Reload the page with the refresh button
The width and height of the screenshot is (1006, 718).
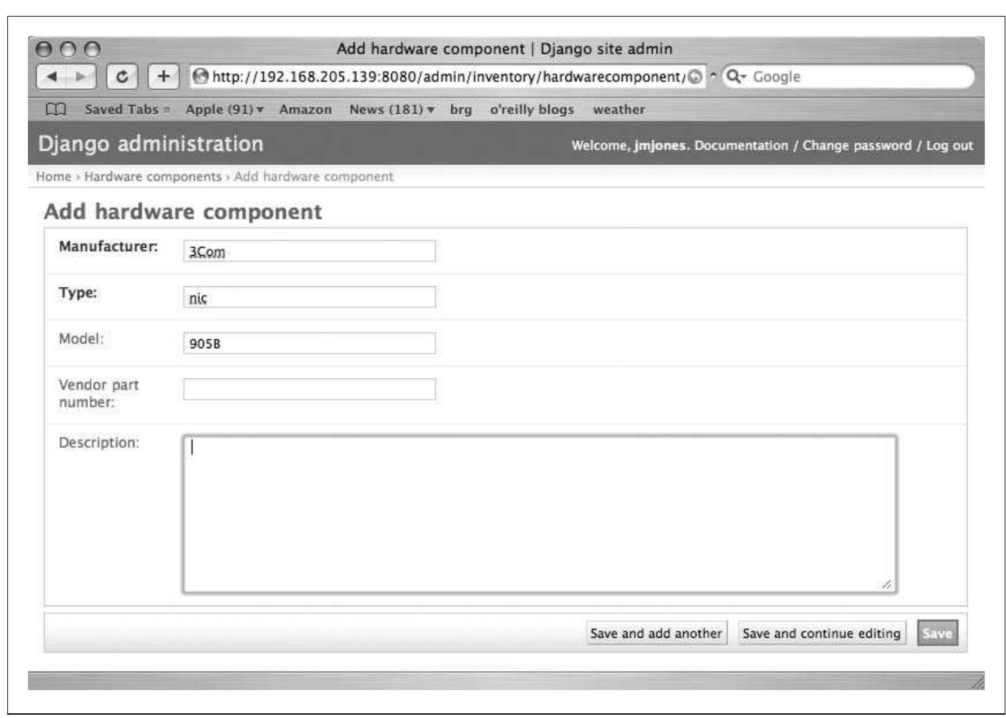click(122, 77)
